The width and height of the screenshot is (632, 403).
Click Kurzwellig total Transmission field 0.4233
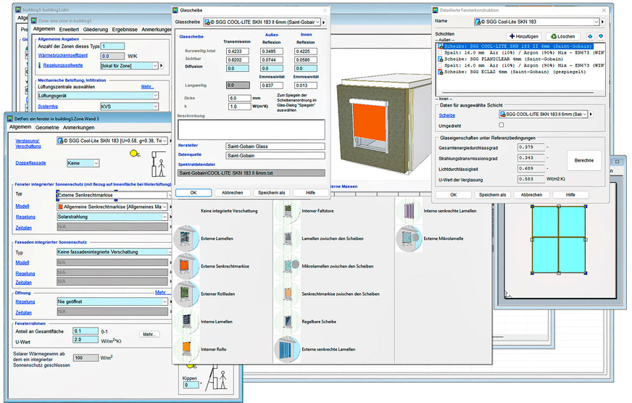coord(238,51)
